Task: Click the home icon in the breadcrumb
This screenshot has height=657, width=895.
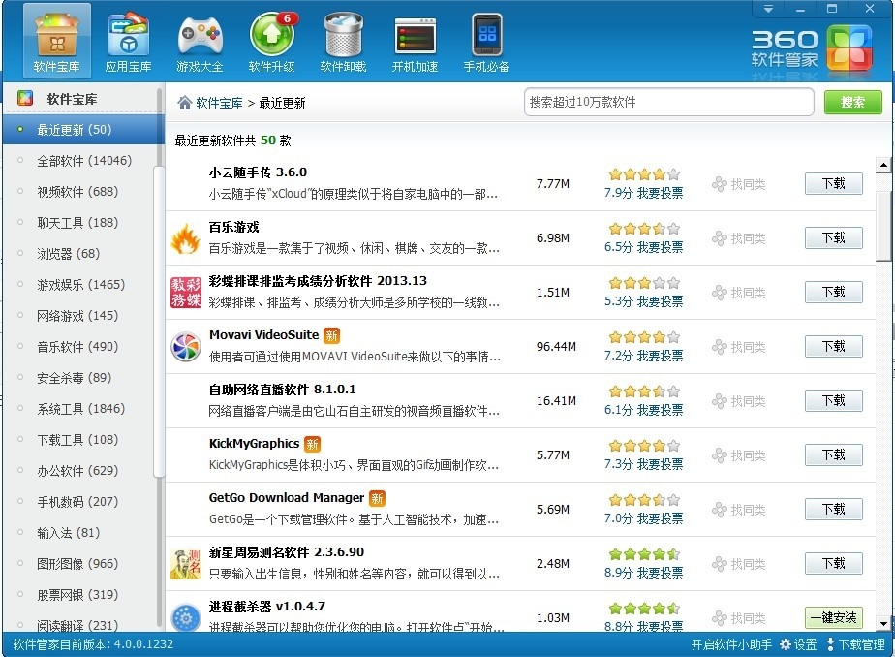Action: click(x=184, y=103)
